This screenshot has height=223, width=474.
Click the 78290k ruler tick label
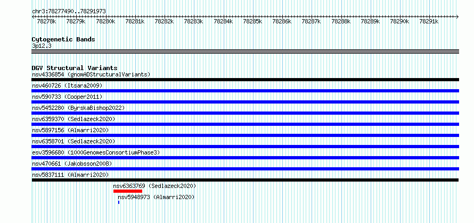399,21
